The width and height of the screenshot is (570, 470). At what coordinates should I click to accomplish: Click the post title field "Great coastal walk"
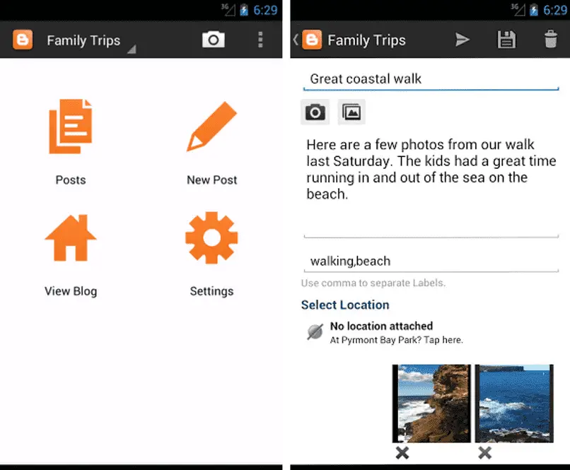[x=431, y=78]
